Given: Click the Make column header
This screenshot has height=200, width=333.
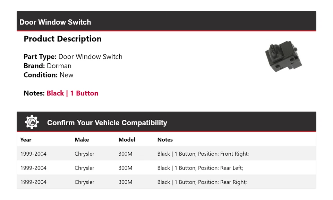Looking at the screenshot, I should tap(82, 140).
